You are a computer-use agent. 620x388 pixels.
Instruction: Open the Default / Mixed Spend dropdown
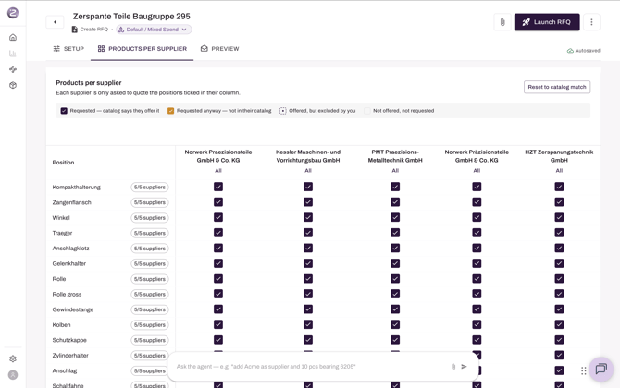tap(154, 30)
